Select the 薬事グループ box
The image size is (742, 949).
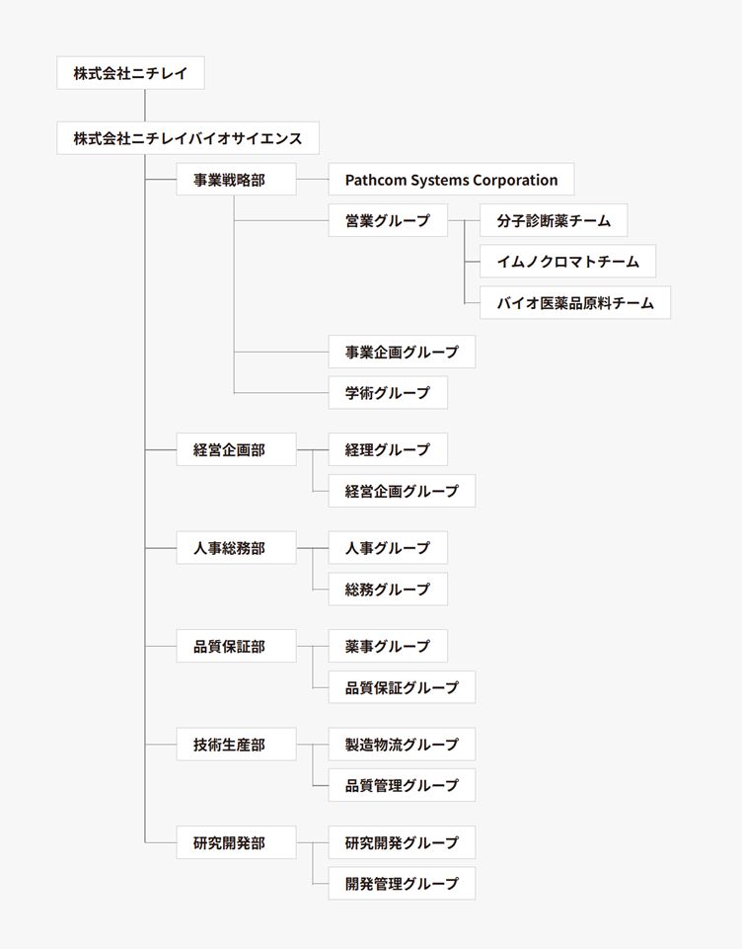click(388, 647)
